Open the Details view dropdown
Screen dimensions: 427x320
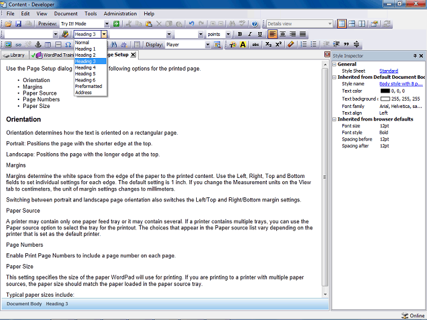pyautogui.click(x=330, y=24)
